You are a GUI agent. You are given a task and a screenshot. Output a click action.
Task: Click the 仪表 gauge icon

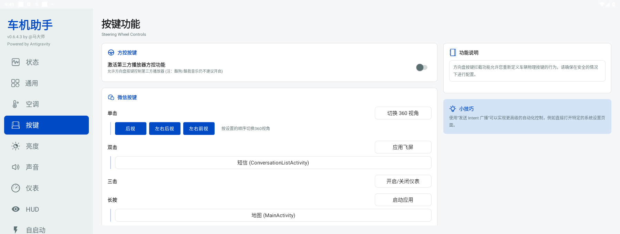(x=15, y=188)
